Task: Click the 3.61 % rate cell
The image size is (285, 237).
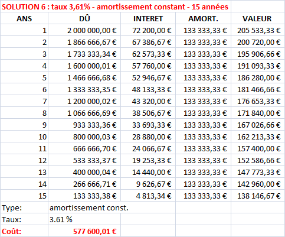Action: tap(84, 219)
